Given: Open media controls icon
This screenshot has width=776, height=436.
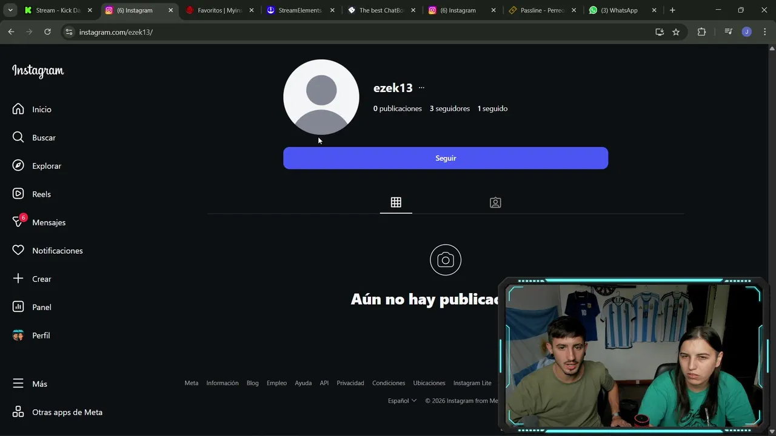Looking at the screenshot, I should pos(729,32).
